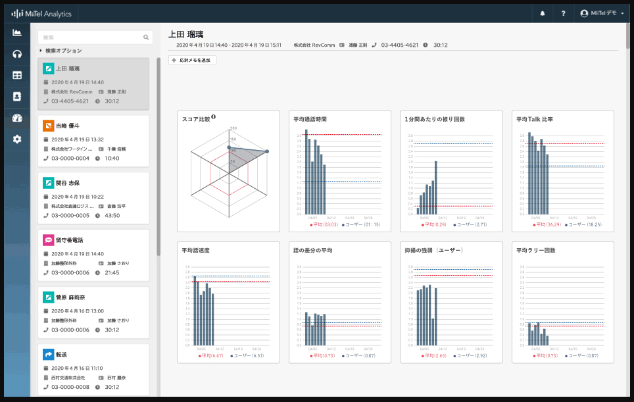Click the magnifier icon in the search box
This screenshot has height=402, width=634.
tap(145, 37)
